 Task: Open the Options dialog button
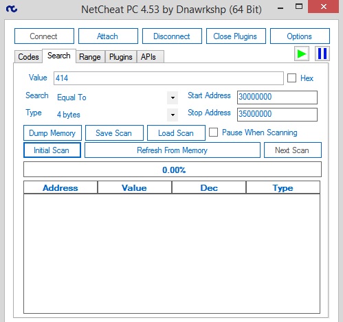(x=300, y=36)
